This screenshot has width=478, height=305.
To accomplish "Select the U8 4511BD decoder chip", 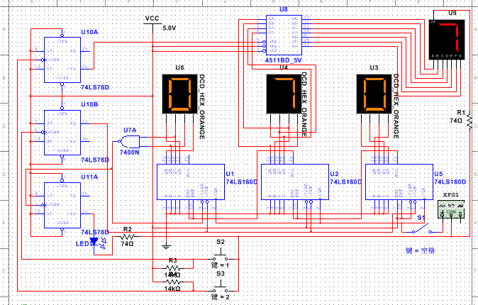I will [284, 35].
